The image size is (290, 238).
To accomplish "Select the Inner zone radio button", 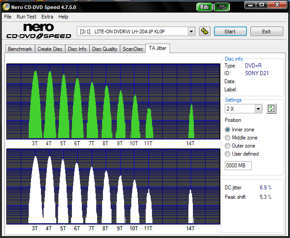I will (228, 130).
